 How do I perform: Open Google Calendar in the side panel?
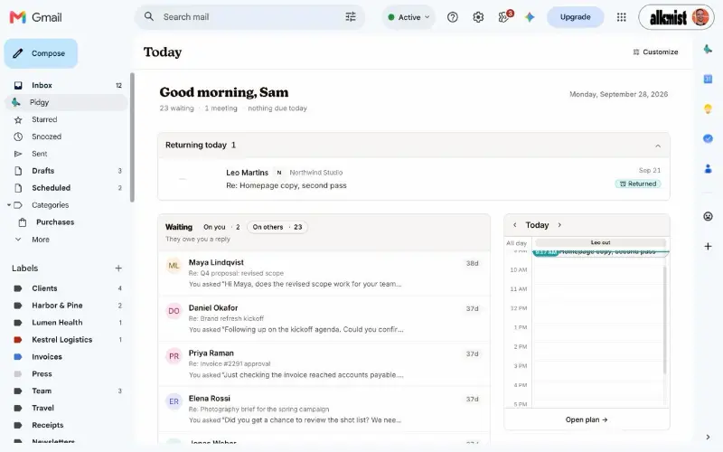point(708,79)
